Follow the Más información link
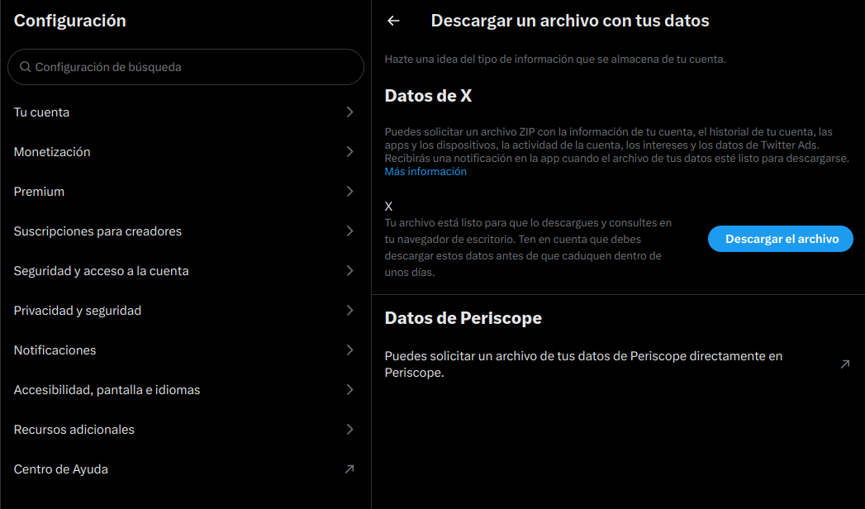Screen dimensions: 865x509 click(425, 172)
